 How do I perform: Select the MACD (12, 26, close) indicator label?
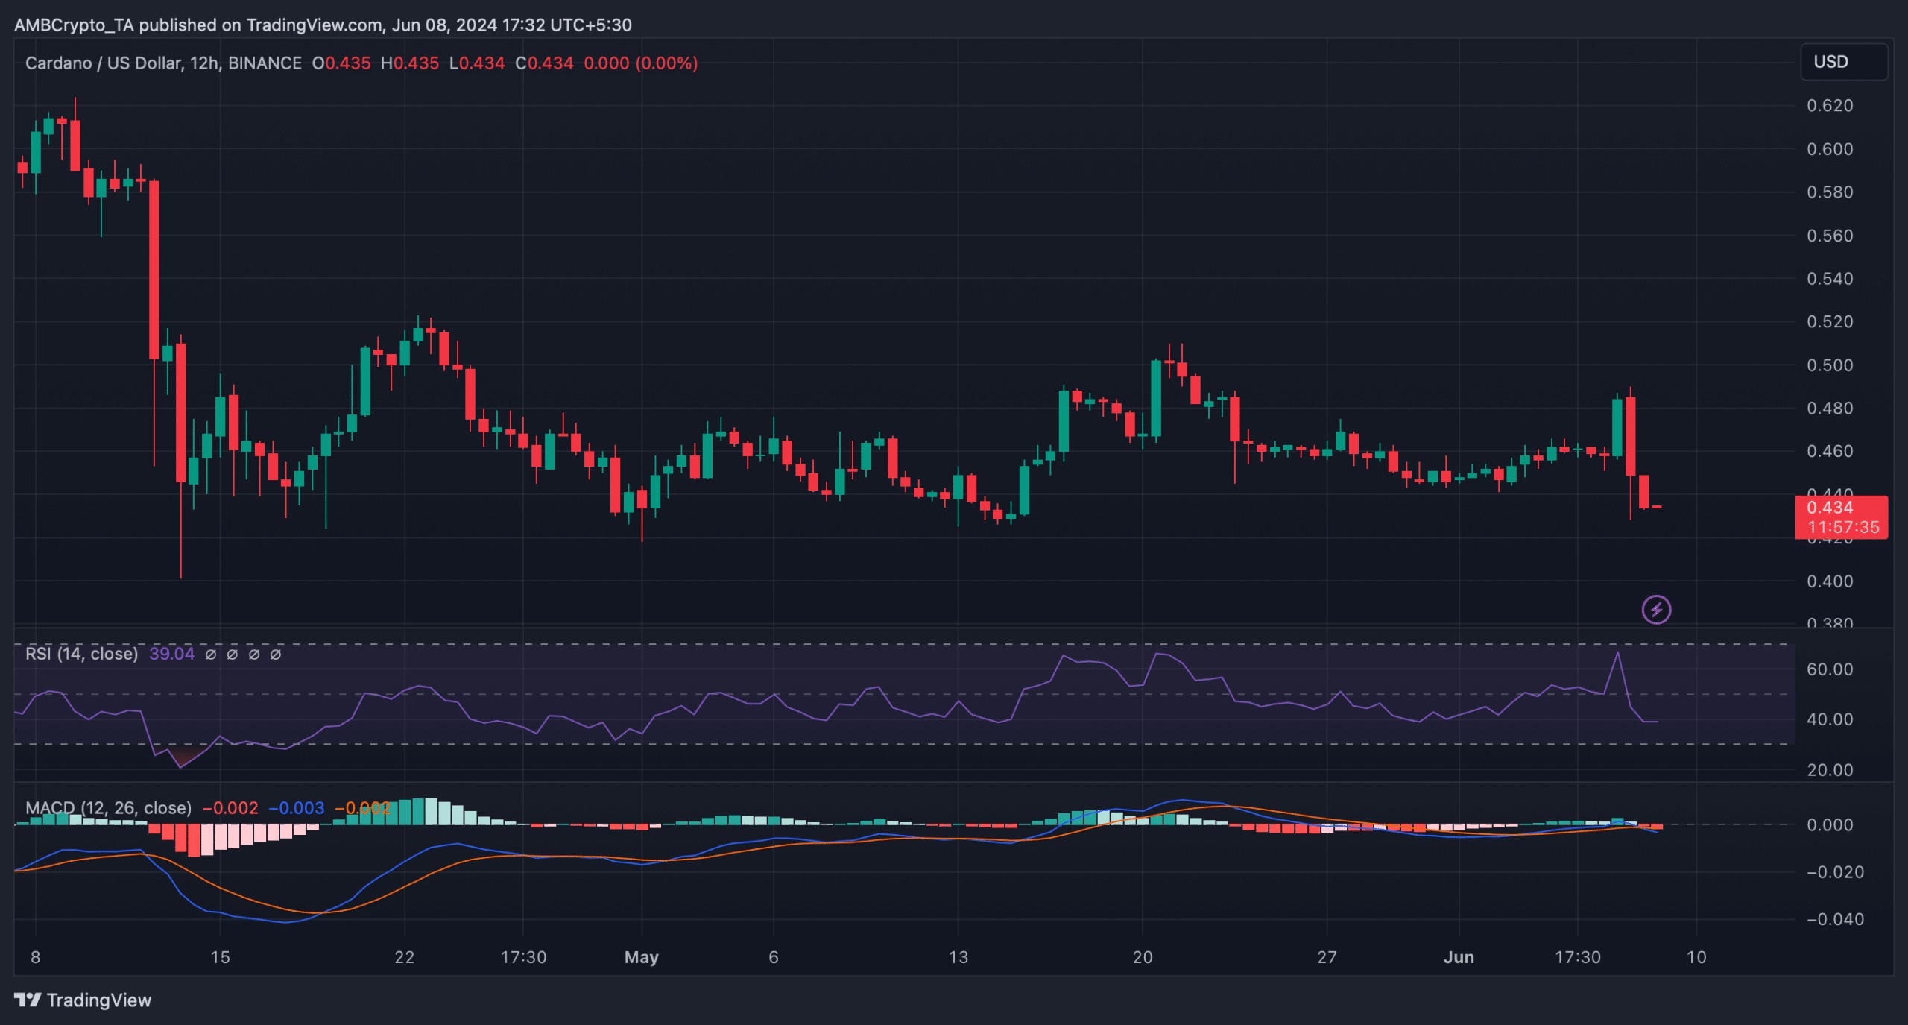pos(108,807)
